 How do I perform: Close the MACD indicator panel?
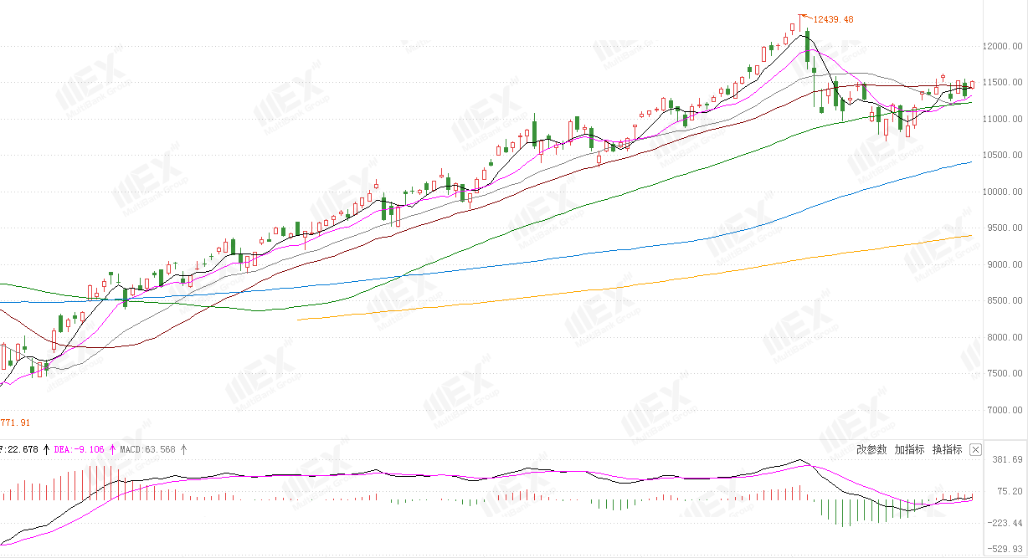[x=975, y=449]
